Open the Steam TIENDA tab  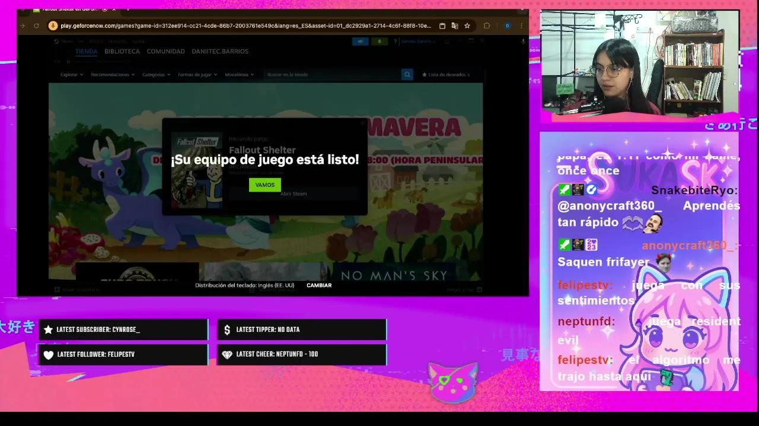pyautogui.click(x=86, y=51)
